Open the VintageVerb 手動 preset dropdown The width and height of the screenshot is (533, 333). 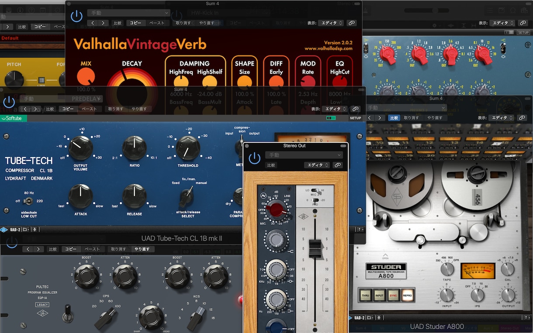coord(128,13)
